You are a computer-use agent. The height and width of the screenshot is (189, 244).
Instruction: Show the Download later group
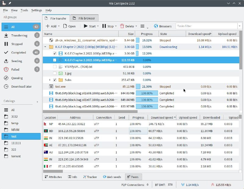click(x=21, y=86)
